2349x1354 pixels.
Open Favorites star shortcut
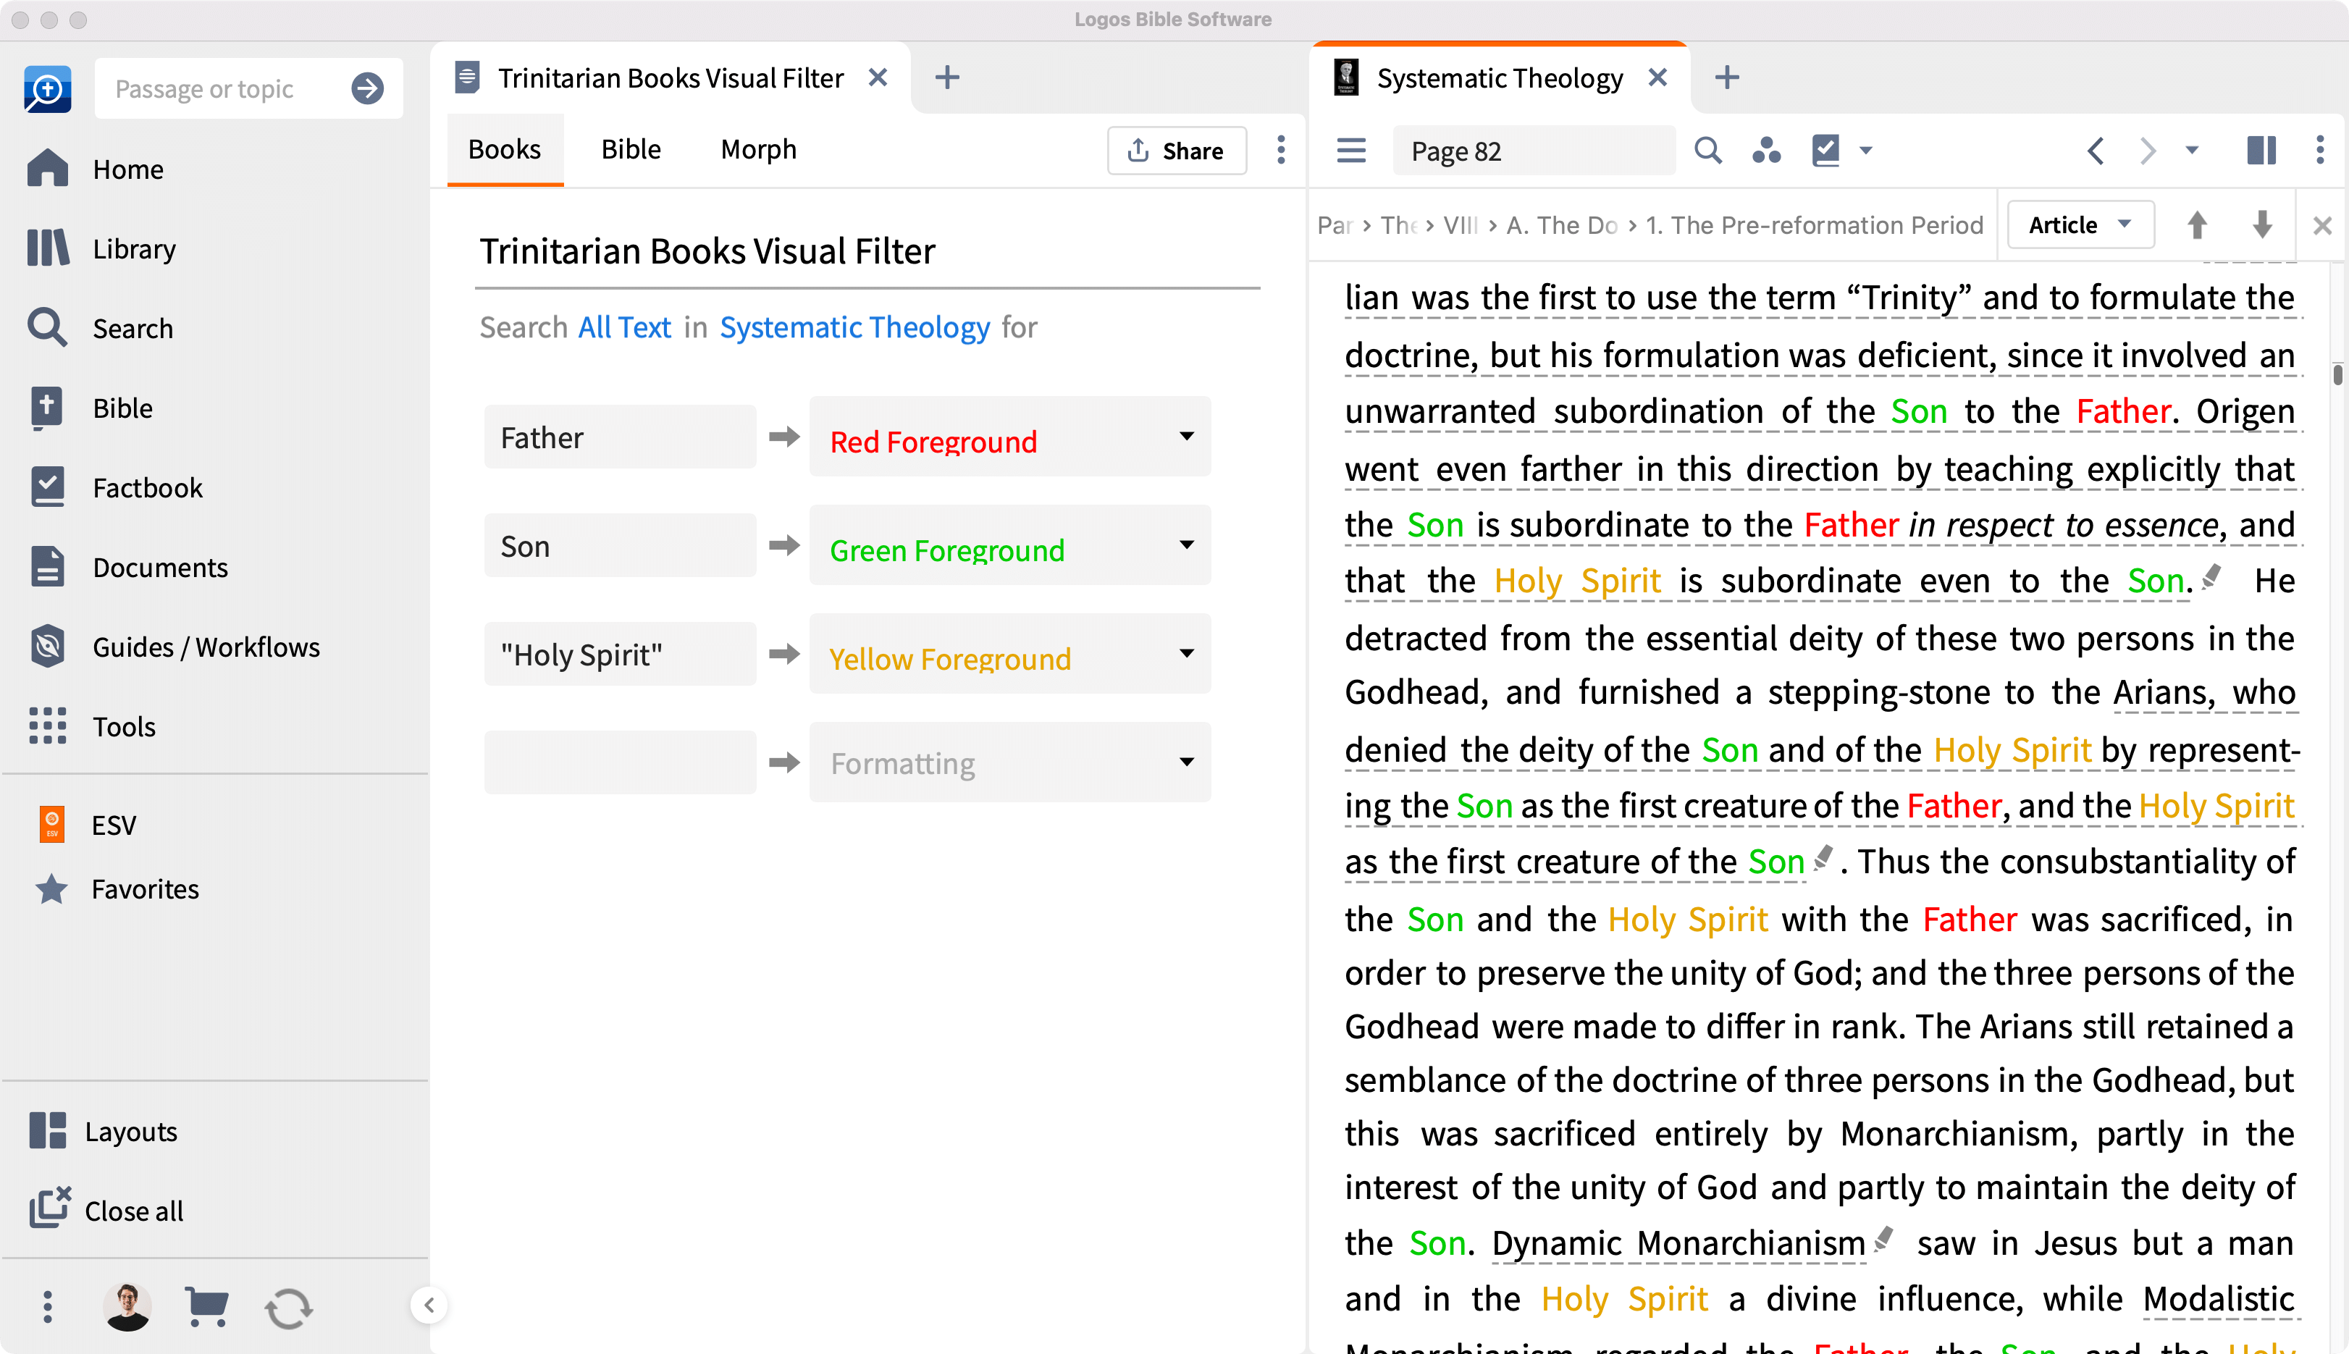pyautogui.click(x=117, y=888)
